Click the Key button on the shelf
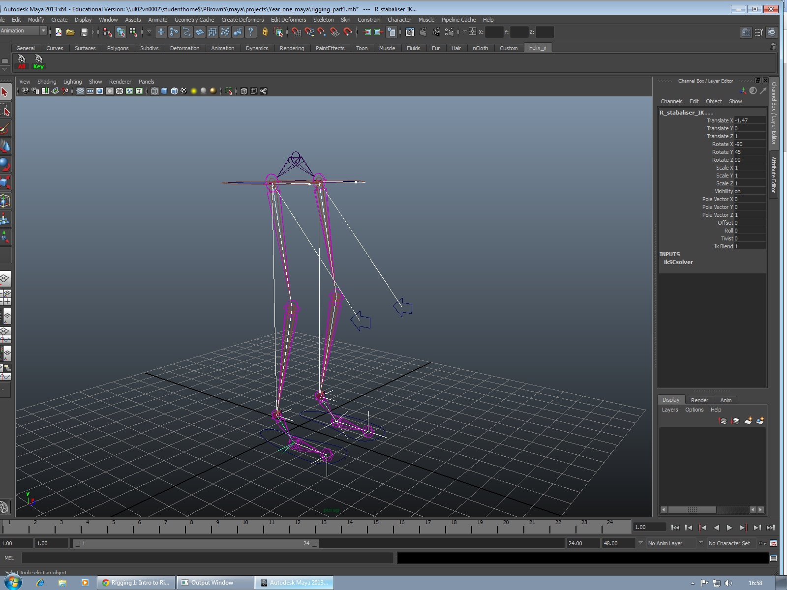Image resolution: width=787 pixels, height=590 pixels. [x=38, y=61]
